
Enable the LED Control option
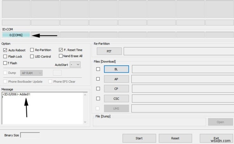click(32, 57)
